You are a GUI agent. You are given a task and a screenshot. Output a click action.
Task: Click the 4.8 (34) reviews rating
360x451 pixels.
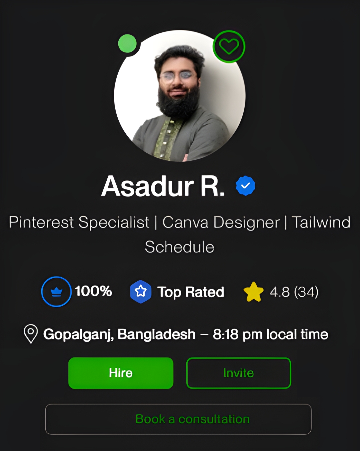click(x=294, y=292)
